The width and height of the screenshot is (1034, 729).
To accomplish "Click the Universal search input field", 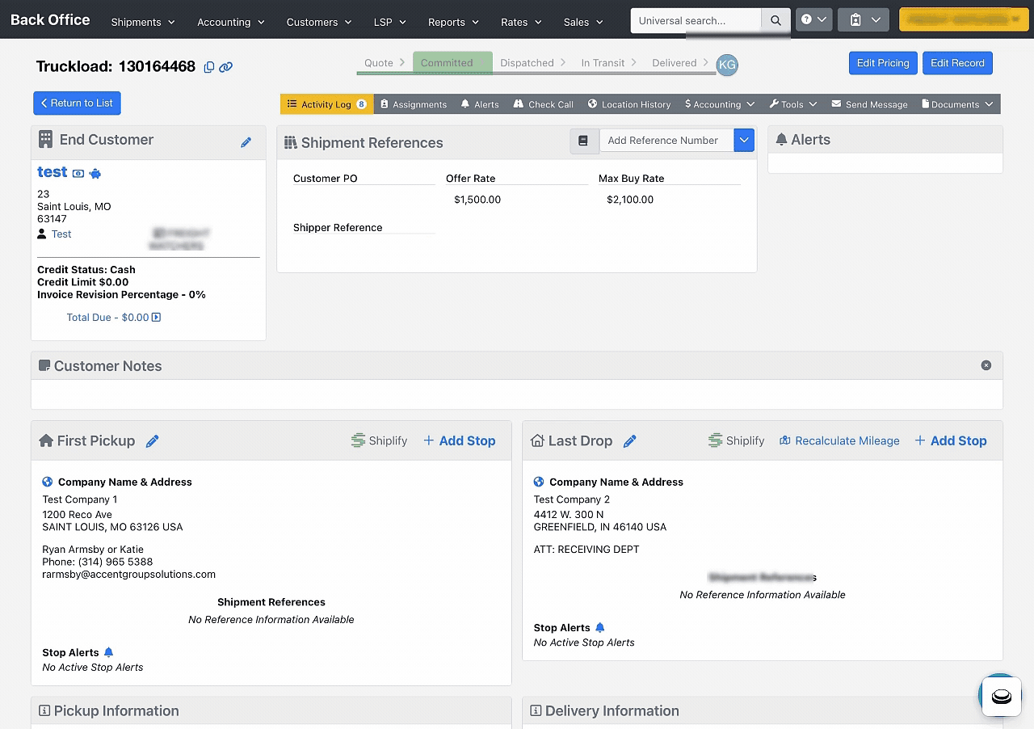I will [x=696, y=20].
